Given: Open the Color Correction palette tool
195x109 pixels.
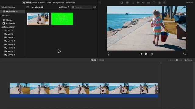Looking at the screenshot, I should [x=127, y=2].
